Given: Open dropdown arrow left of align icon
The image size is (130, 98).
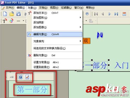Looking at the screenshot, I should click(x=86, y=21).
